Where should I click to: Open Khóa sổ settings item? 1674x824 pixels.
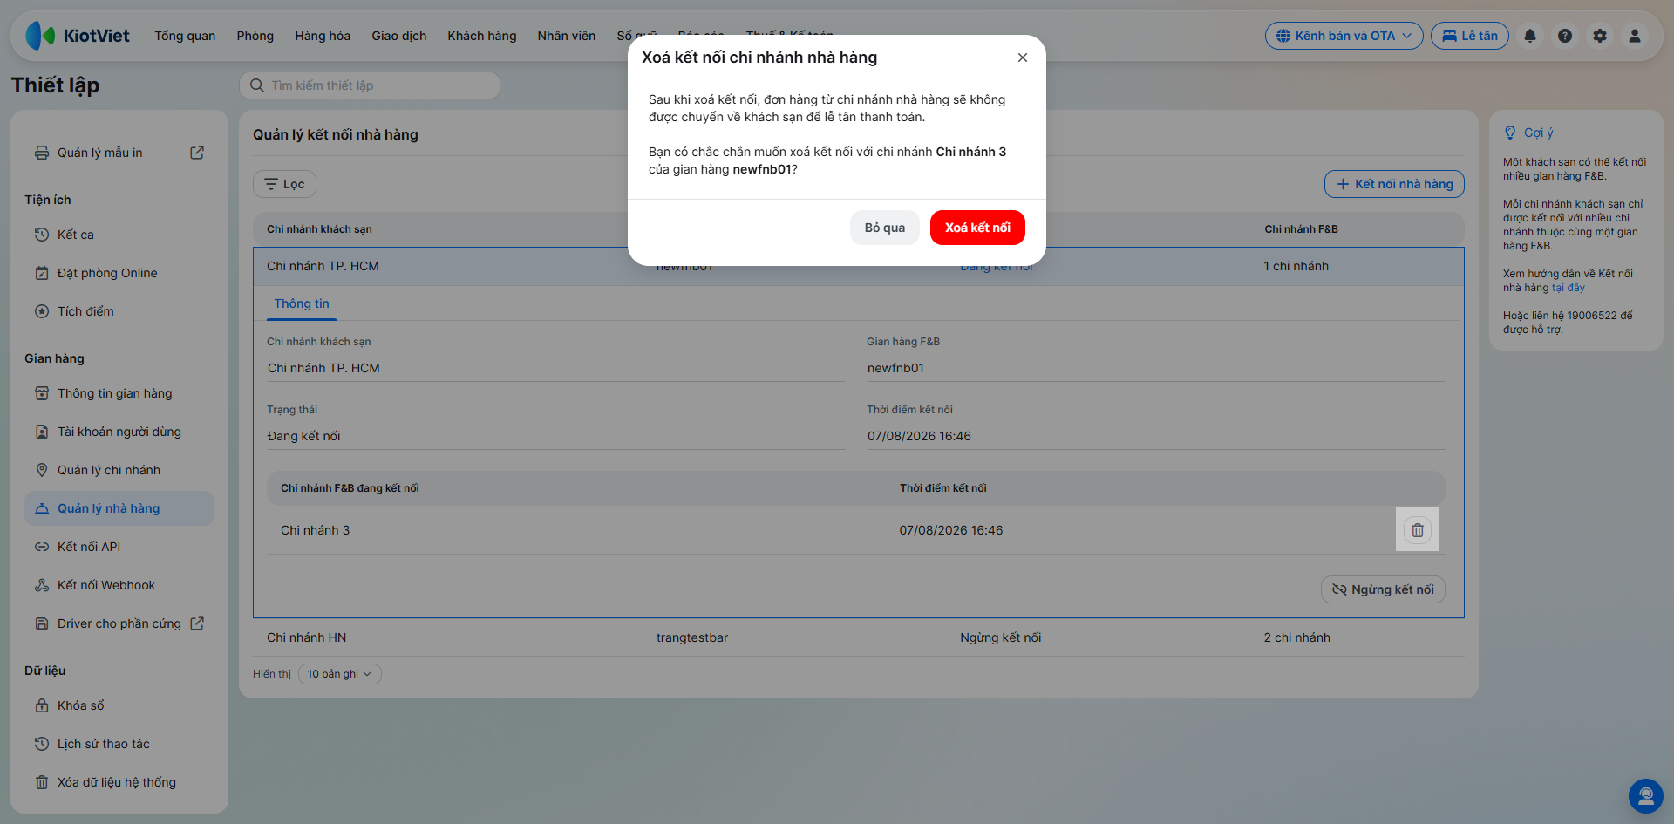click(119, 705)
